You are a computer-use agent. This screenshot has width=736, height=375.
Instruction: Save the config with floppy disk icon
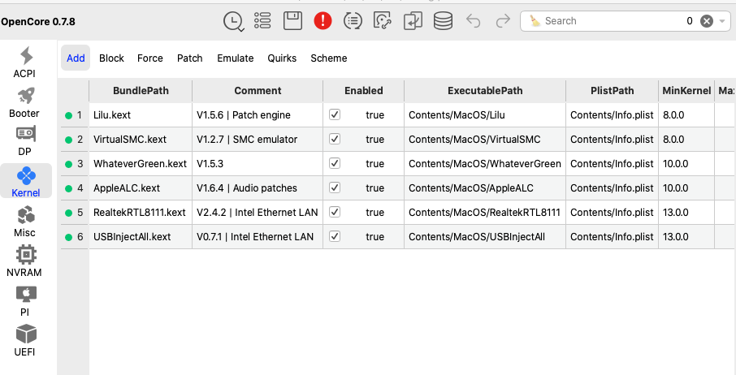[x=292, y=21]
